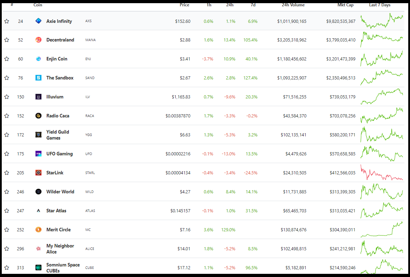Toggle the StarLink row star
Viewport: 410px width, 277px height.
pos(7,173)
